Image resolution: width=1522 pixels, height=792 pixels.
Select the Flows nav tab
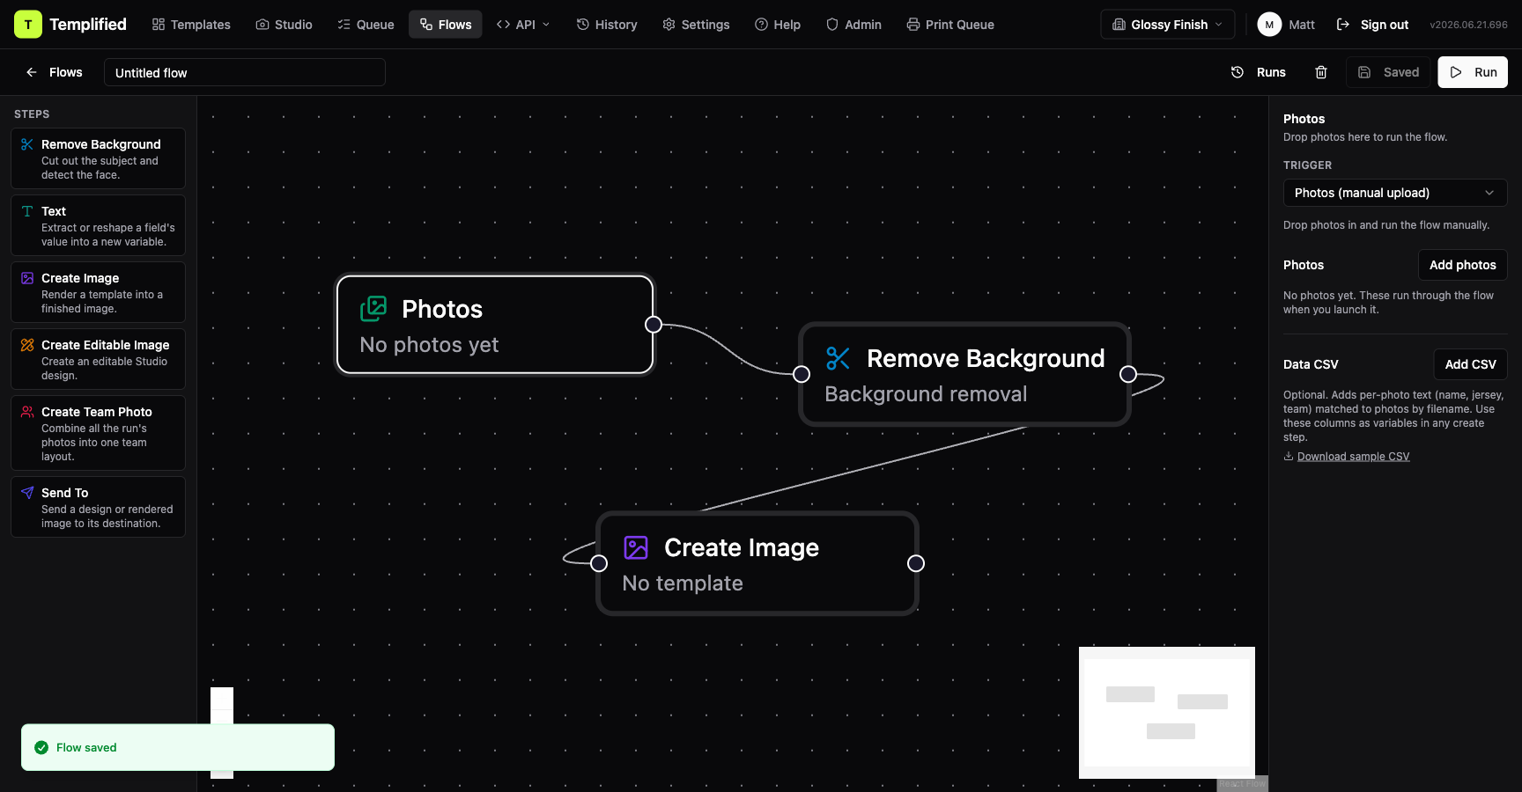click(x=446, y=25)
